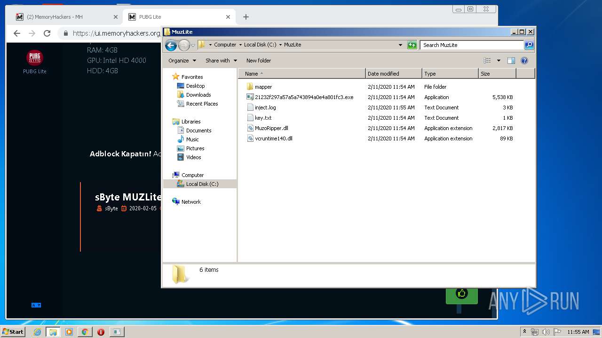Open Music library
The image size is (602, 338).
pyautogui.click(x=192, y=139)
